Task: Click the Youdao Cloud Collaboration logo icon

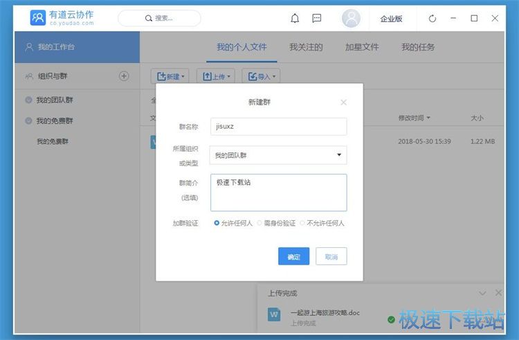Action: (x=38, y=17)
